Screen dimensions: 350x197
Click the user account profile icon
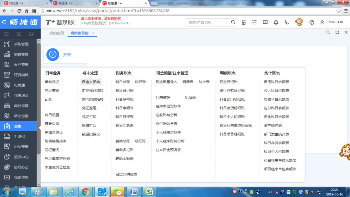322,22
